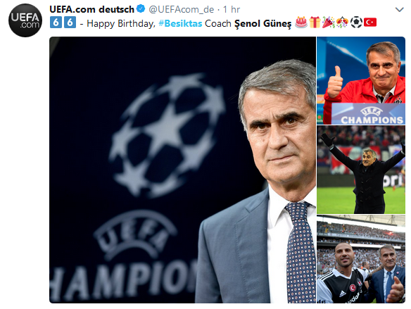Image resolution: width=411 pixels, height=309 pixels.
Task: Click the gift box emoji
Action: click(315, 23)
